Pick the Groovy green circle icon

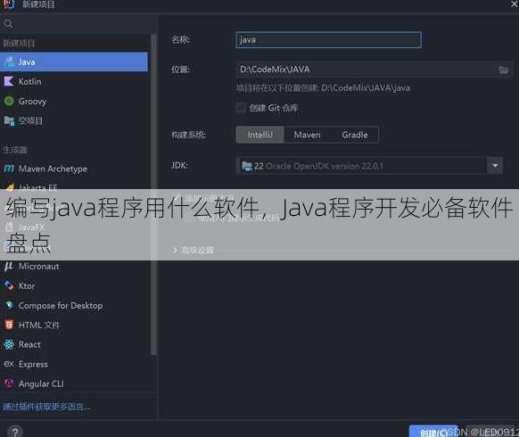[x=9, y=101]
